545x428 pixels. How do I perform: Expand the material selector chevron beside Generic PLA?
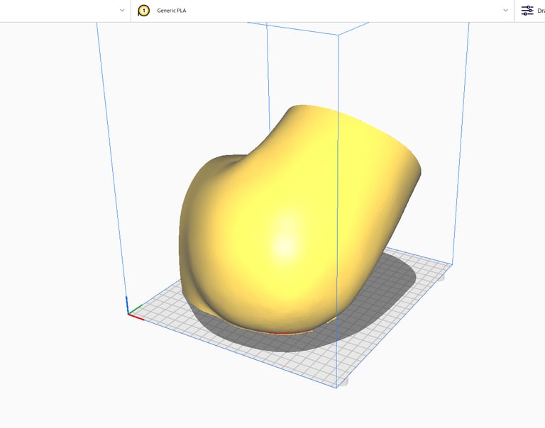(505, 11)
